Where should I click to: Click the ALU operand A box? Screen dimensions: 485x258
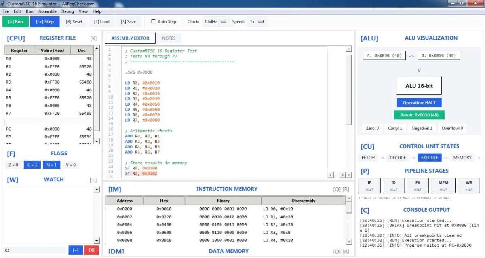point(384,55)
